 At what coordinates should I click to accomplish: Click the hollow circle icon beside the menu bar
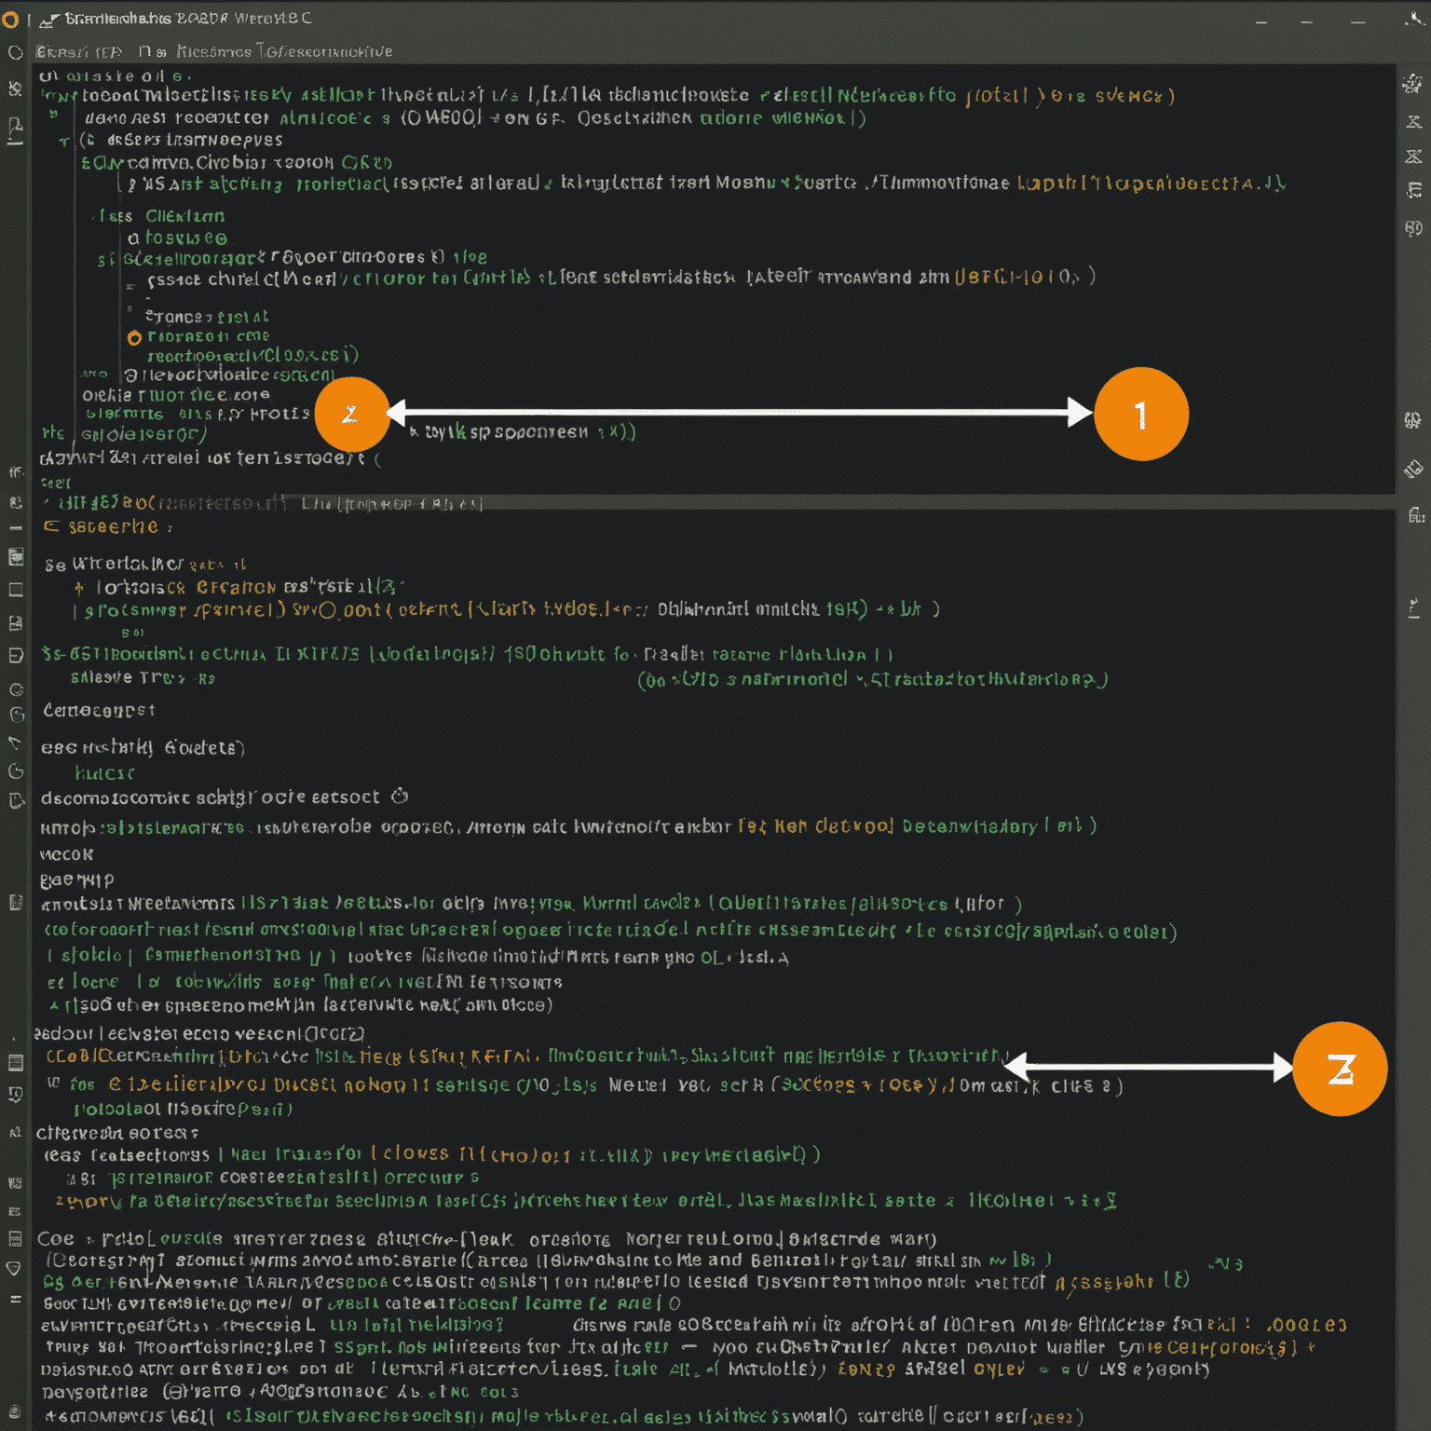click(x=15, y=53)
